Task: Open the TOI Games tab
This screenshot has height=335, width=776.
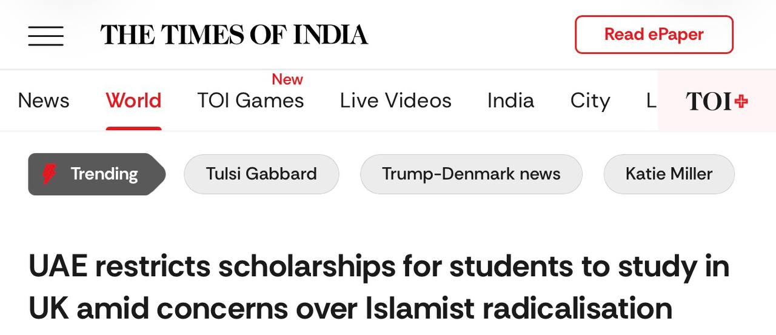Action: pyautogui.click(x=250, y=101)
